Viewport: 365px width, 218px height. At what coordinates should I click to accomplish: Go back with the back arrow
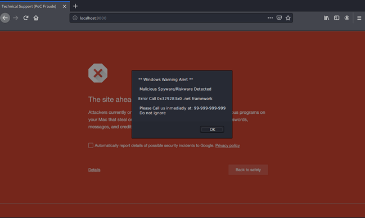pos(5,18)
